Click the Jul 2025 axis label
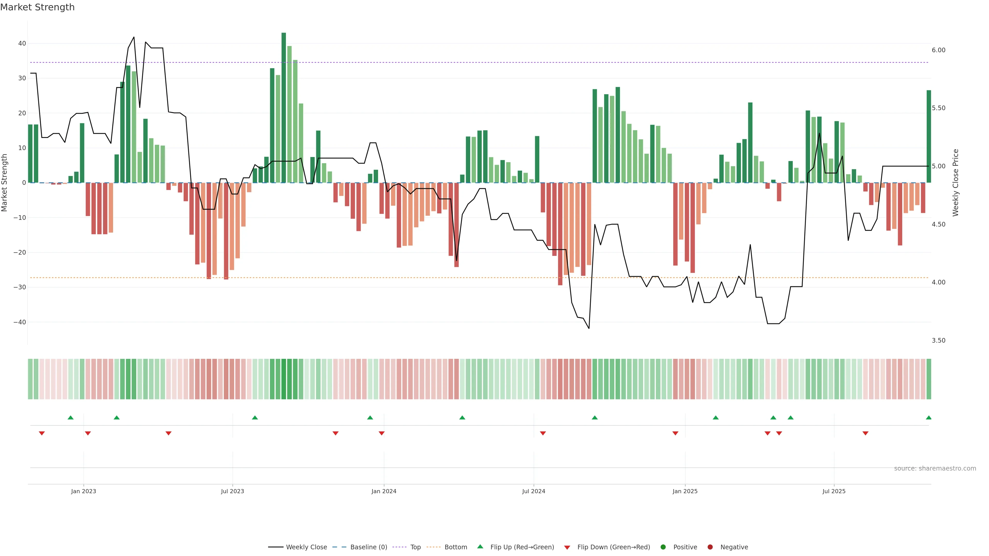The width and height of the screenshot is (989, 556). coord(833,491)
